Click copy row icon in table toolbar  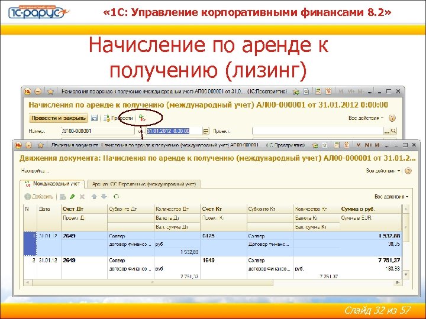click(x=63, y=197)
